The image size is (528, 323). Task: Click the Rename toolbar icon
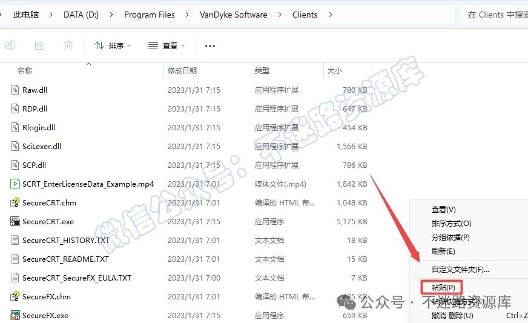tap(10, 45)
